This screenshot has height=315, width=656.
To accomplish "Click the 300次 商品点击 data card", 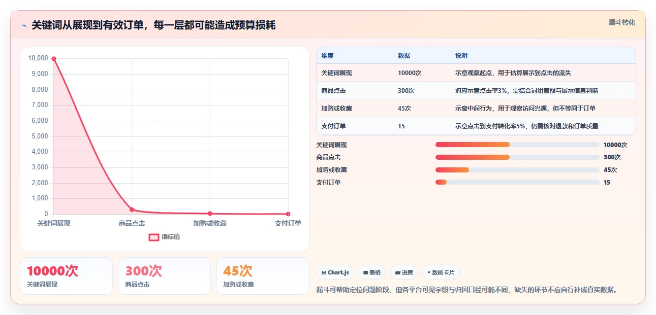I will tap(164, 276).
